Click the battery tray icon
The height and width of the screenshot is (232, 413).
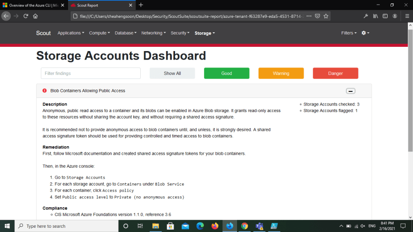click(x=348, y=226)
